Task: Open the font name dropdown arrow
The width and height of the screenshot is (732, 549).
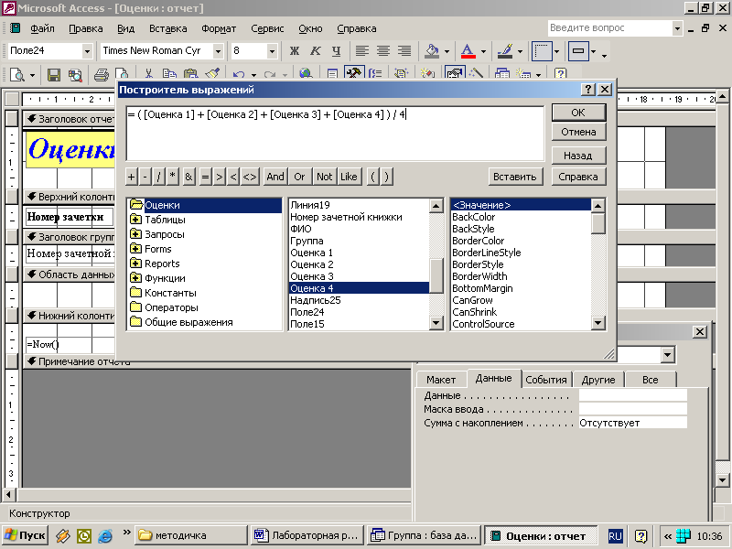Action: pos(218,51)
